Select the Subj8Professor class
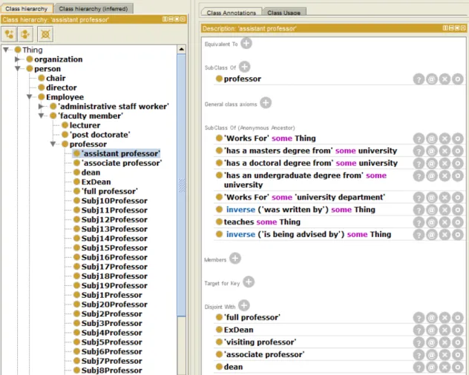This screenshot has height=375, width=469. 108,371
